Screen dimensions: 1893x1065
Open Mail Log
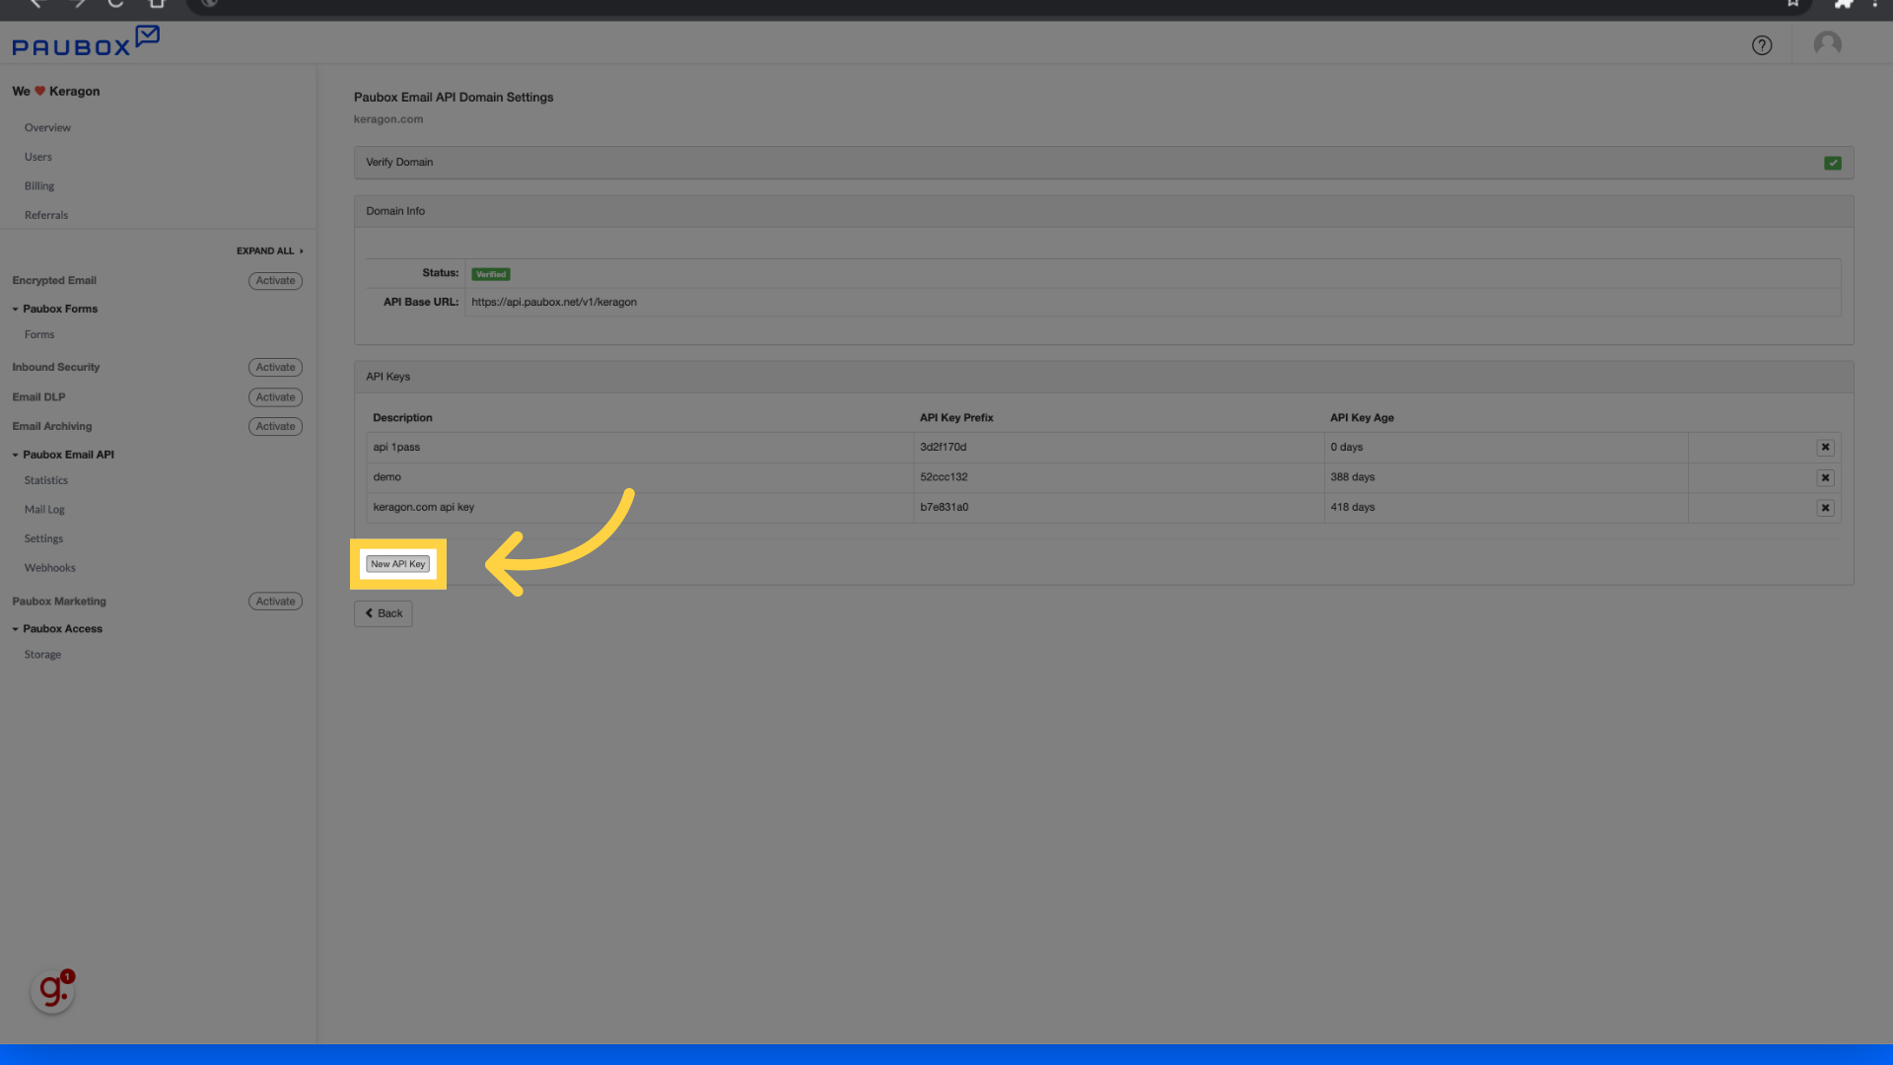pyautogui.click(x=44, y=511)
